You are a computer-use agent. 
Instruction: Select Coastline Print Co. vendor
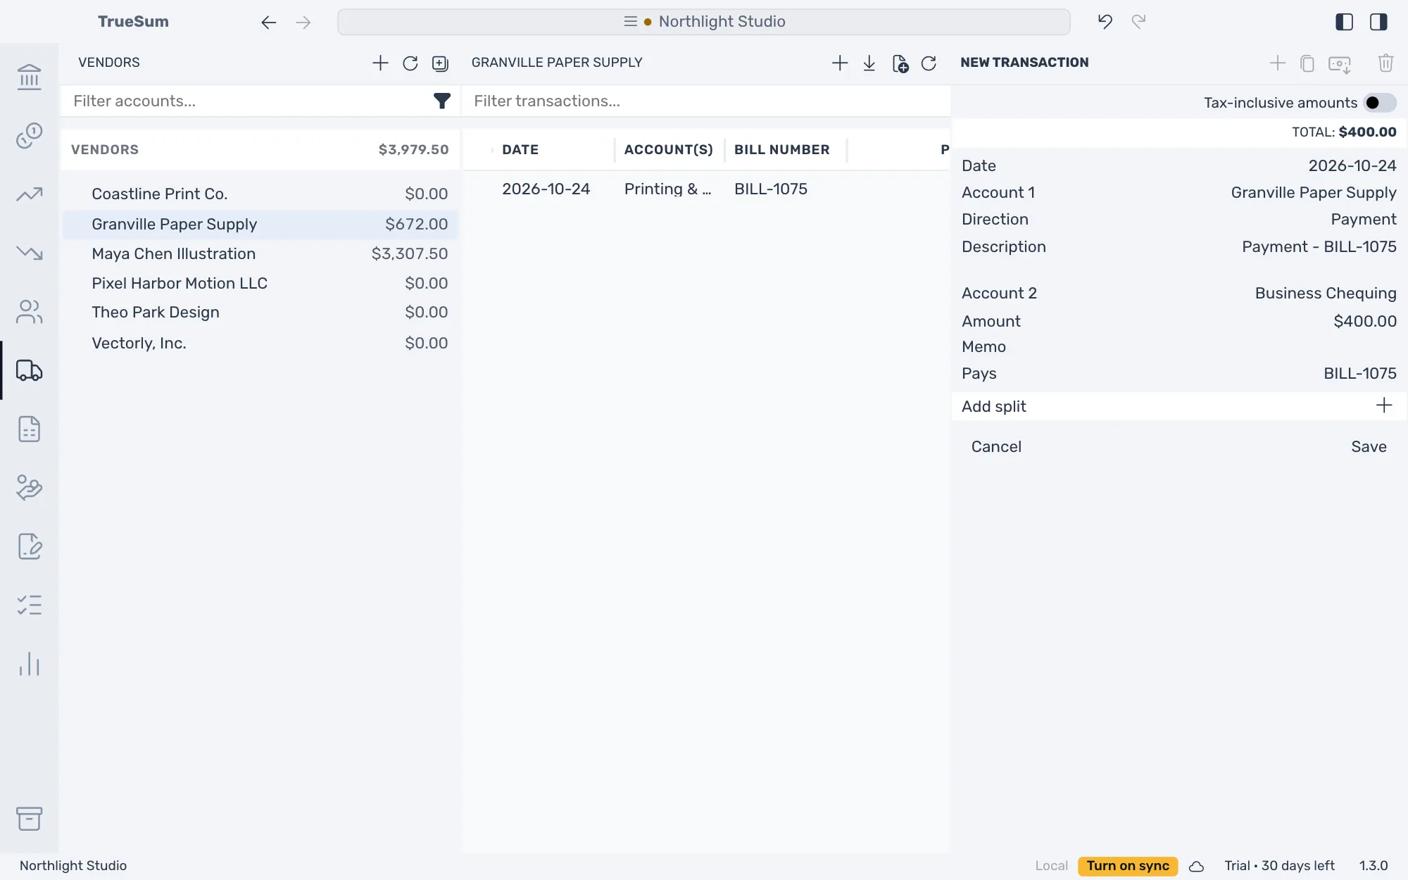[x=260, y=194]
